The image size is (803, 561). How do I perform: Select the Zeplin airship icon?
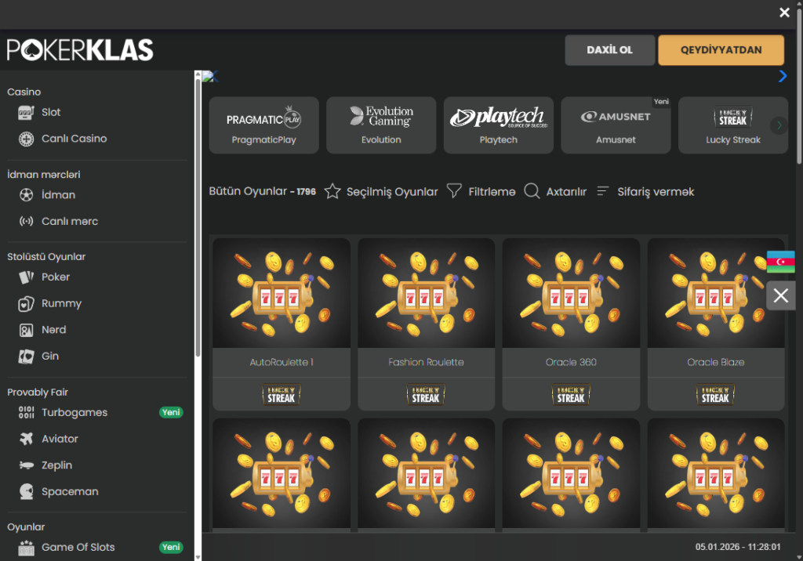(x=27, y=465)
